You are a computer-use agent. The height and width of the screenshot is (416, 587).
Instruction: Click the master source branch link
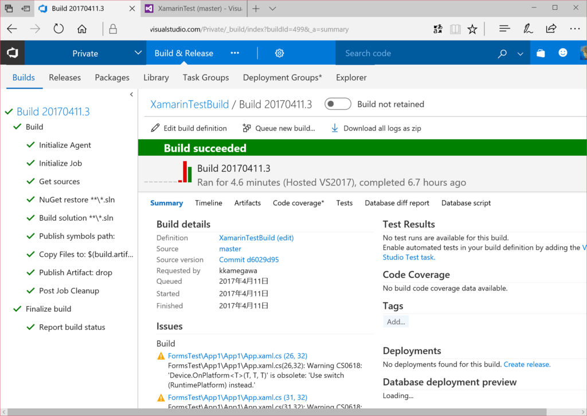[x=230, y=249]
